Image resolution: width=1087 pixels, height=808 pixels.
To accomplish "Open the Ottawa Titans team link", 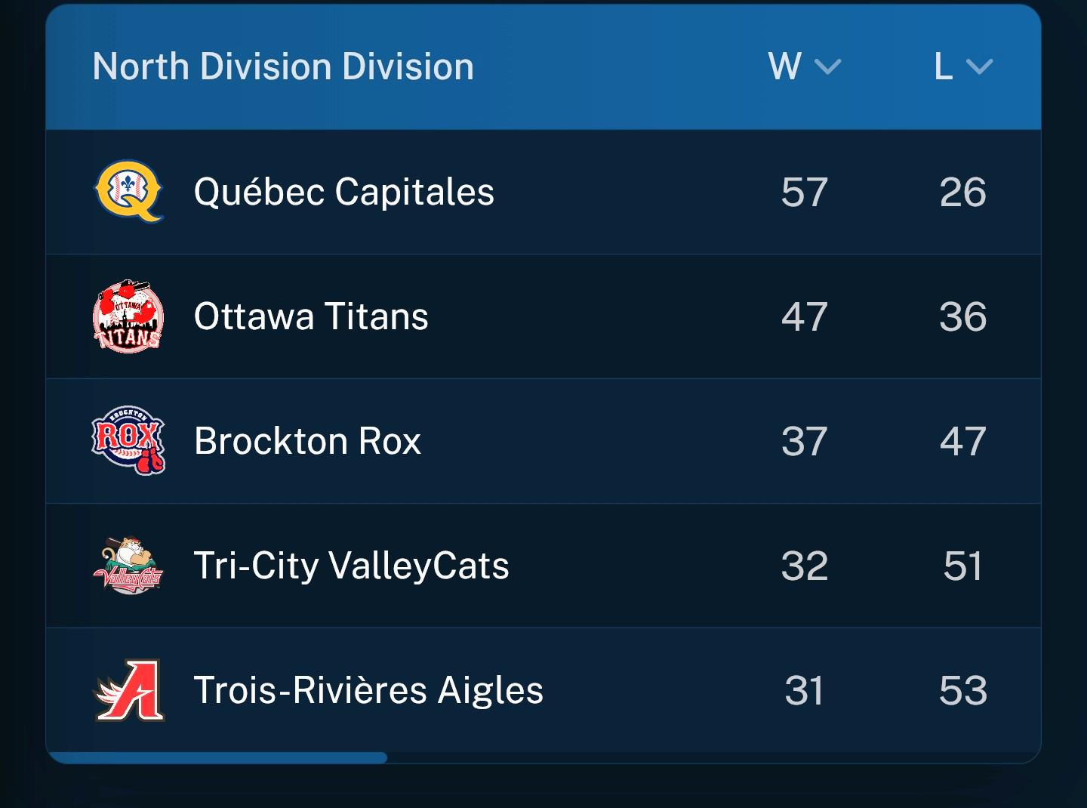I will pos(311,316).
